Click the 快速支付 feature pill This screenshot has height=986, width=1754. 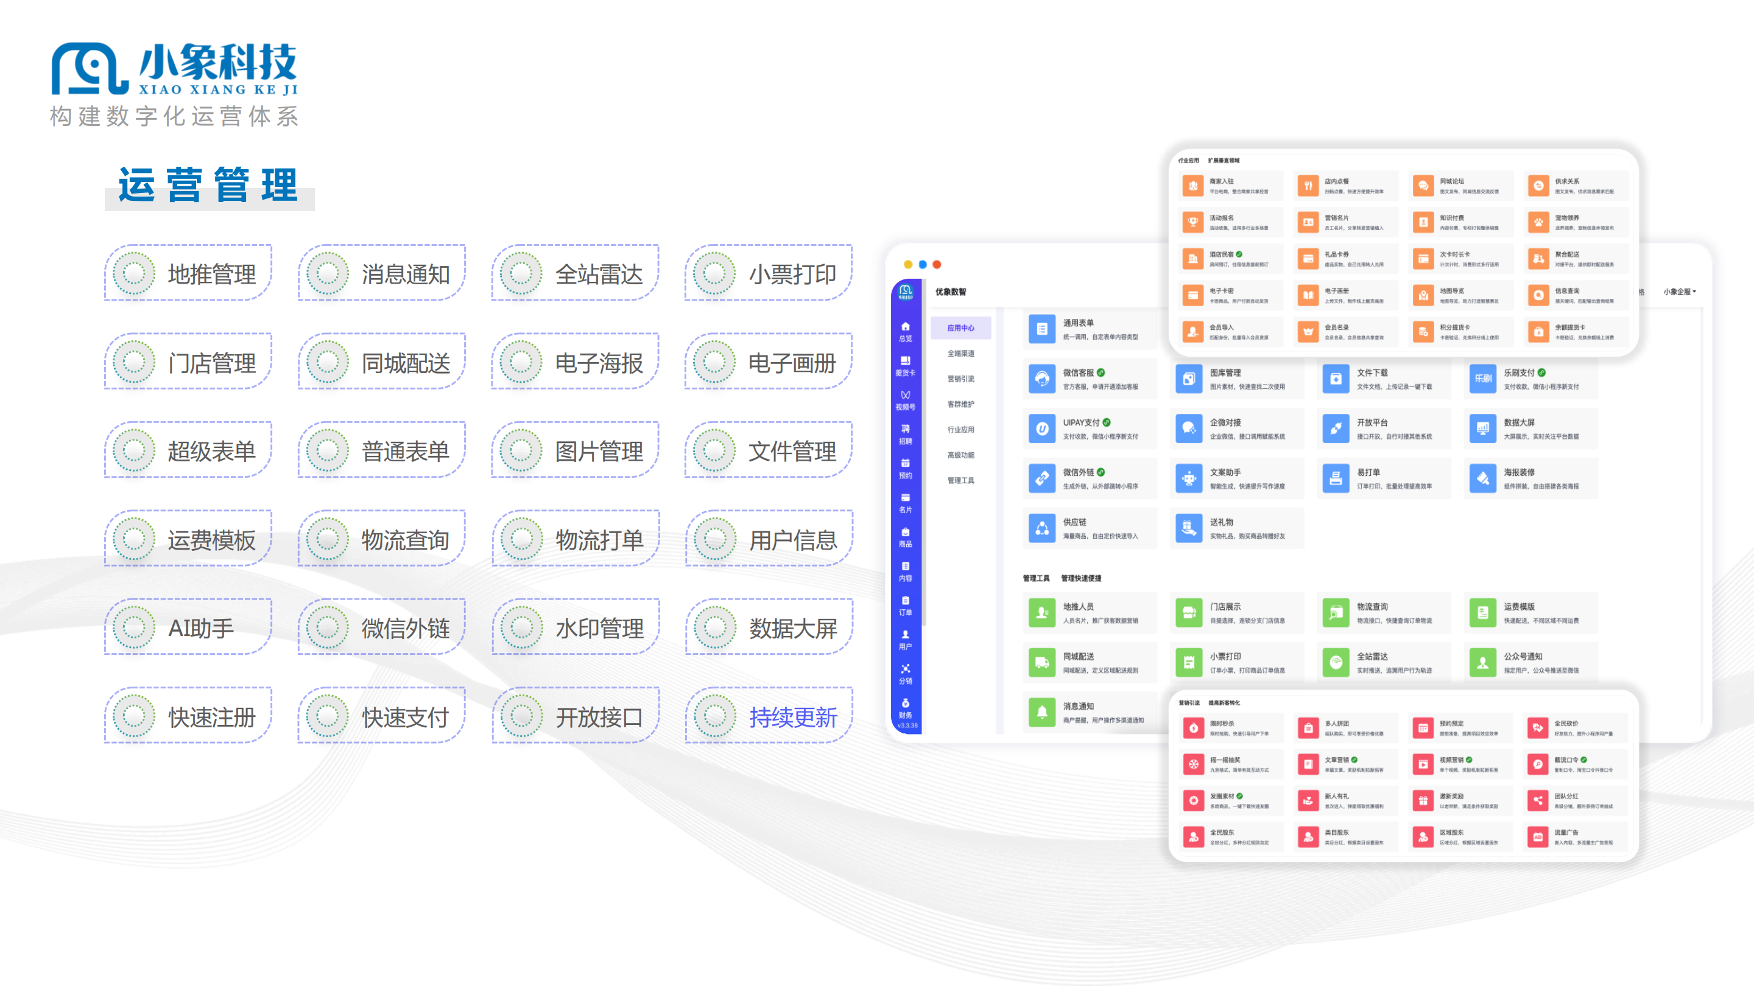coord(381,715)
